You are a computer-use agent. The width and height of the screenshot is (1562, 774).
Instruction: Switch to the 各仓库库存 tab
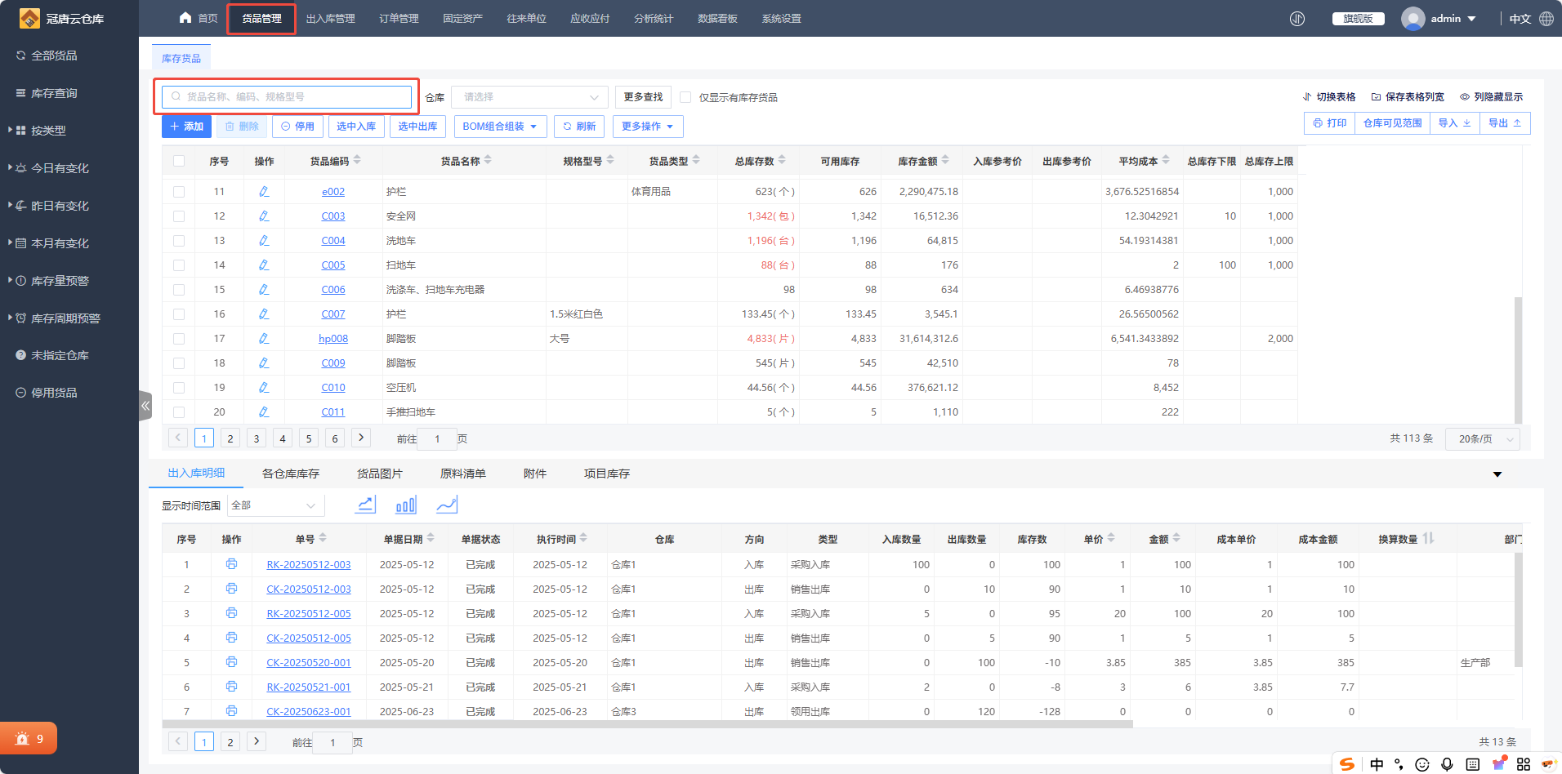pos(291,474)
